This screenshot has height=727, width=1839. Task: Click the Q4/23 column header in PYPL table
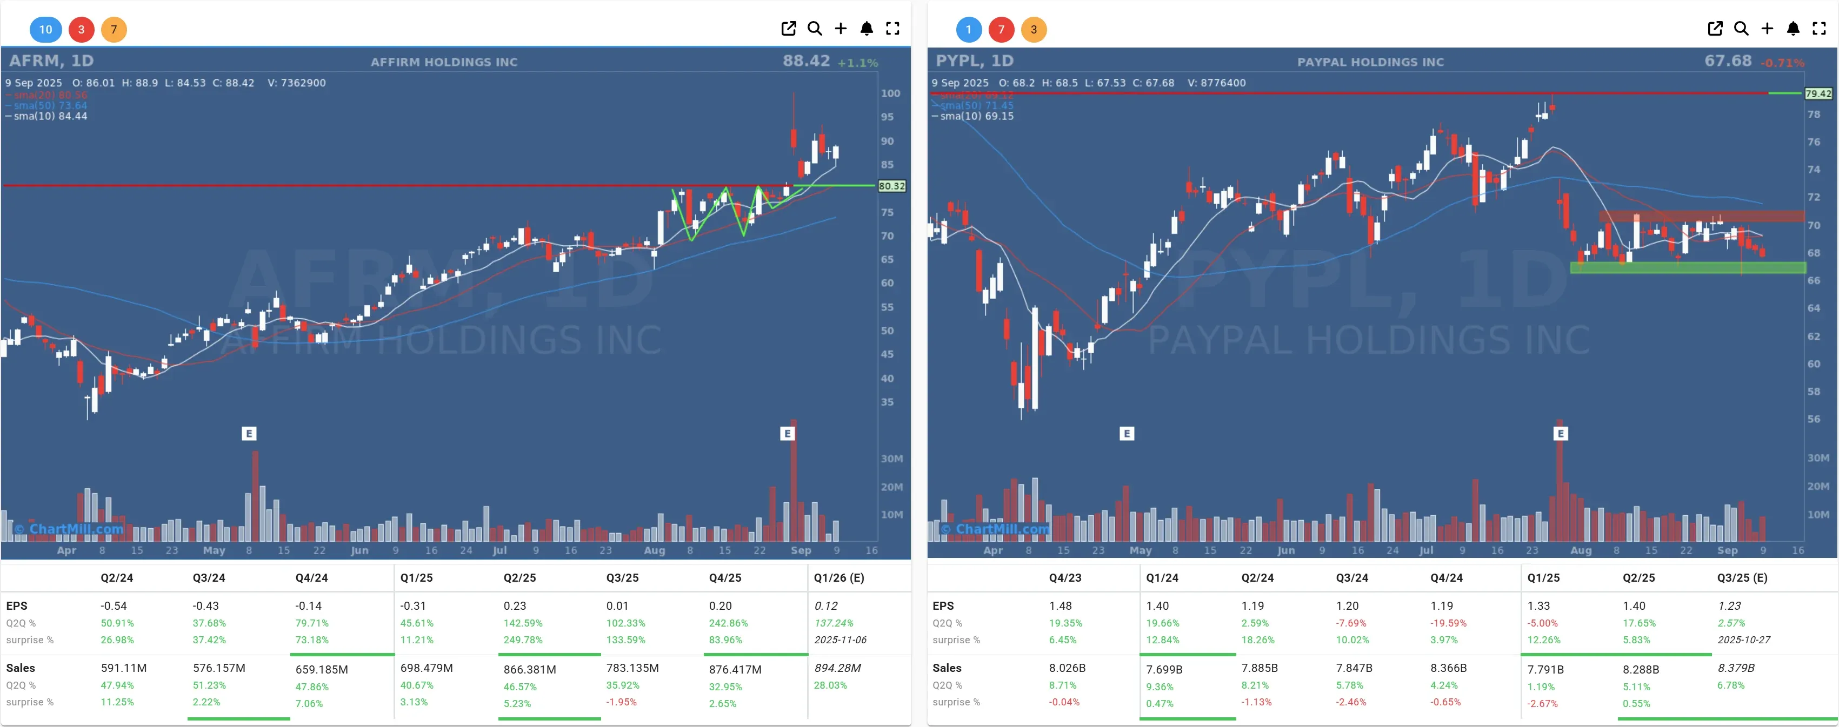(x=1064, y=577)
